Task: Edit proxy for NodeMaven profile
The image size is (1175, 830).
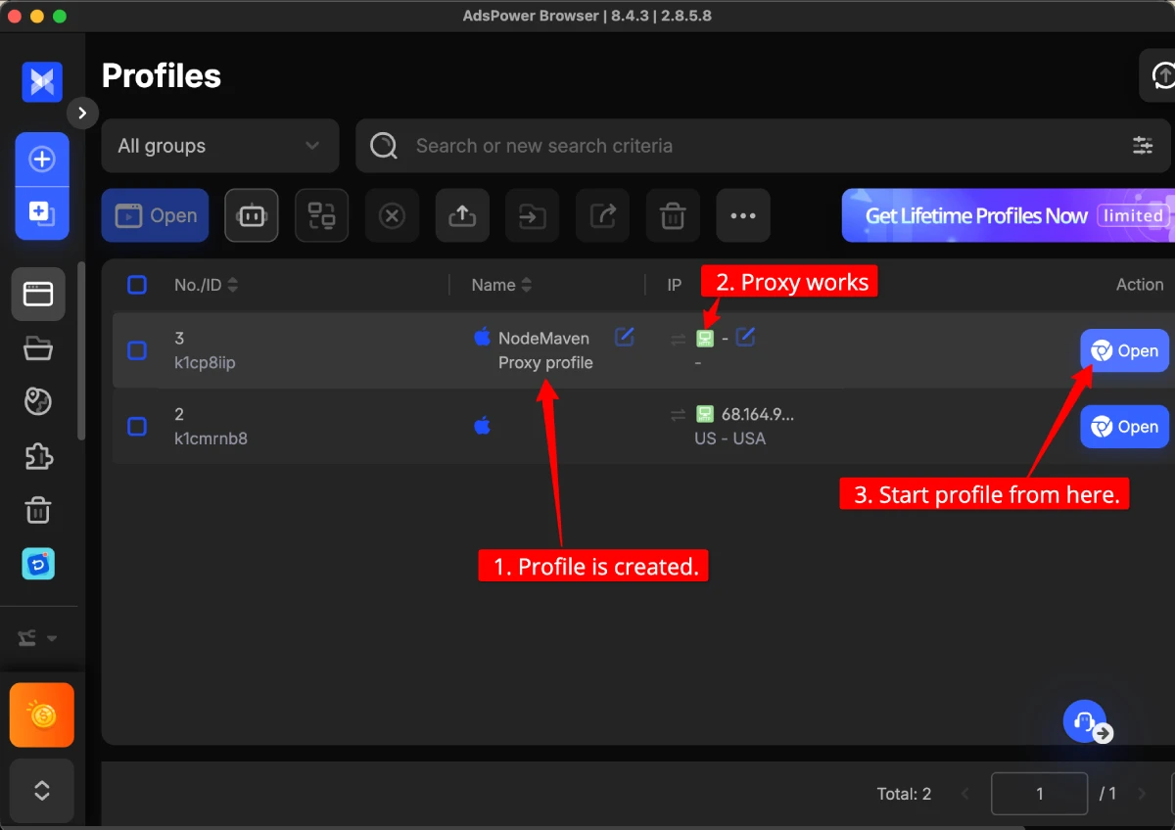Action: (x=745, y=337)
